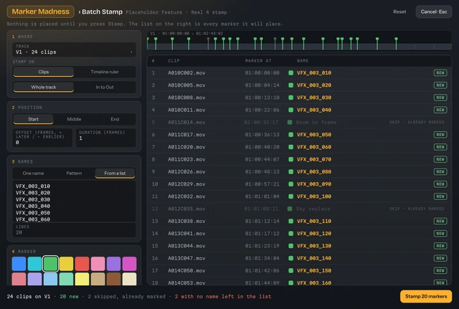
Task: Click the skipped row label Boom in frame
Action: pyautogui.click(x=316, y=123)
